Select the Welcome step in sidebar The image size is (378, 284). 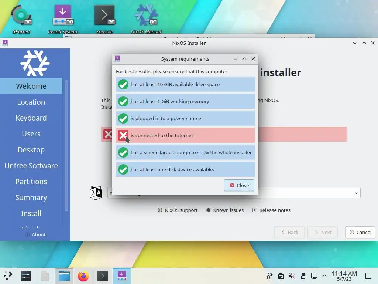[x=31, y=86]
